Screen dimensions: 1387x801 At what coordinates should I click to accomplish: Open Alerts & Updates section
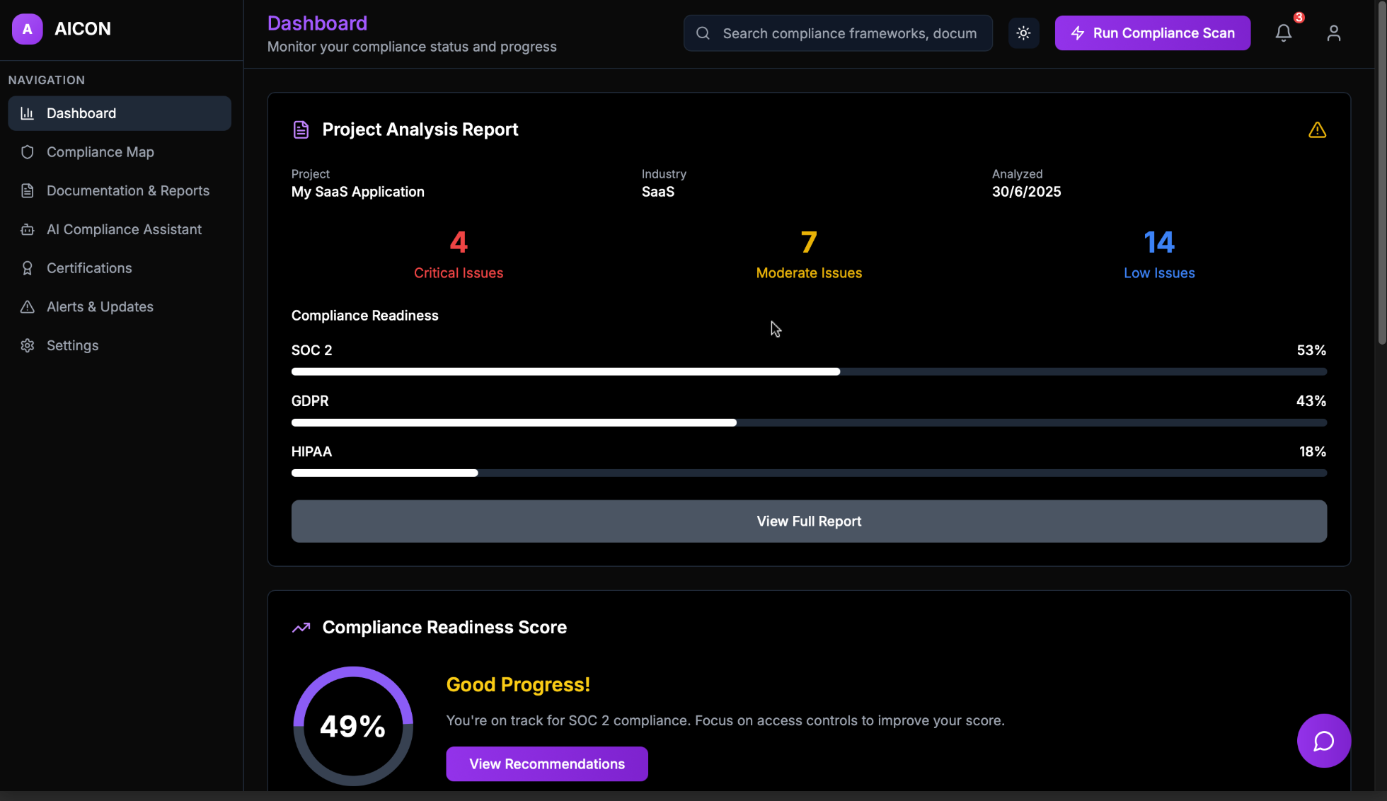point(100,307)
